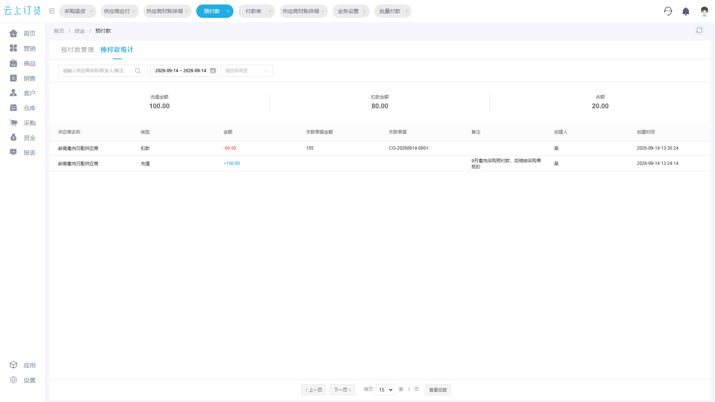Open 客户 section in the sidebar
Image resolution: width=715 pixels, height=402 pixels.
22,93
